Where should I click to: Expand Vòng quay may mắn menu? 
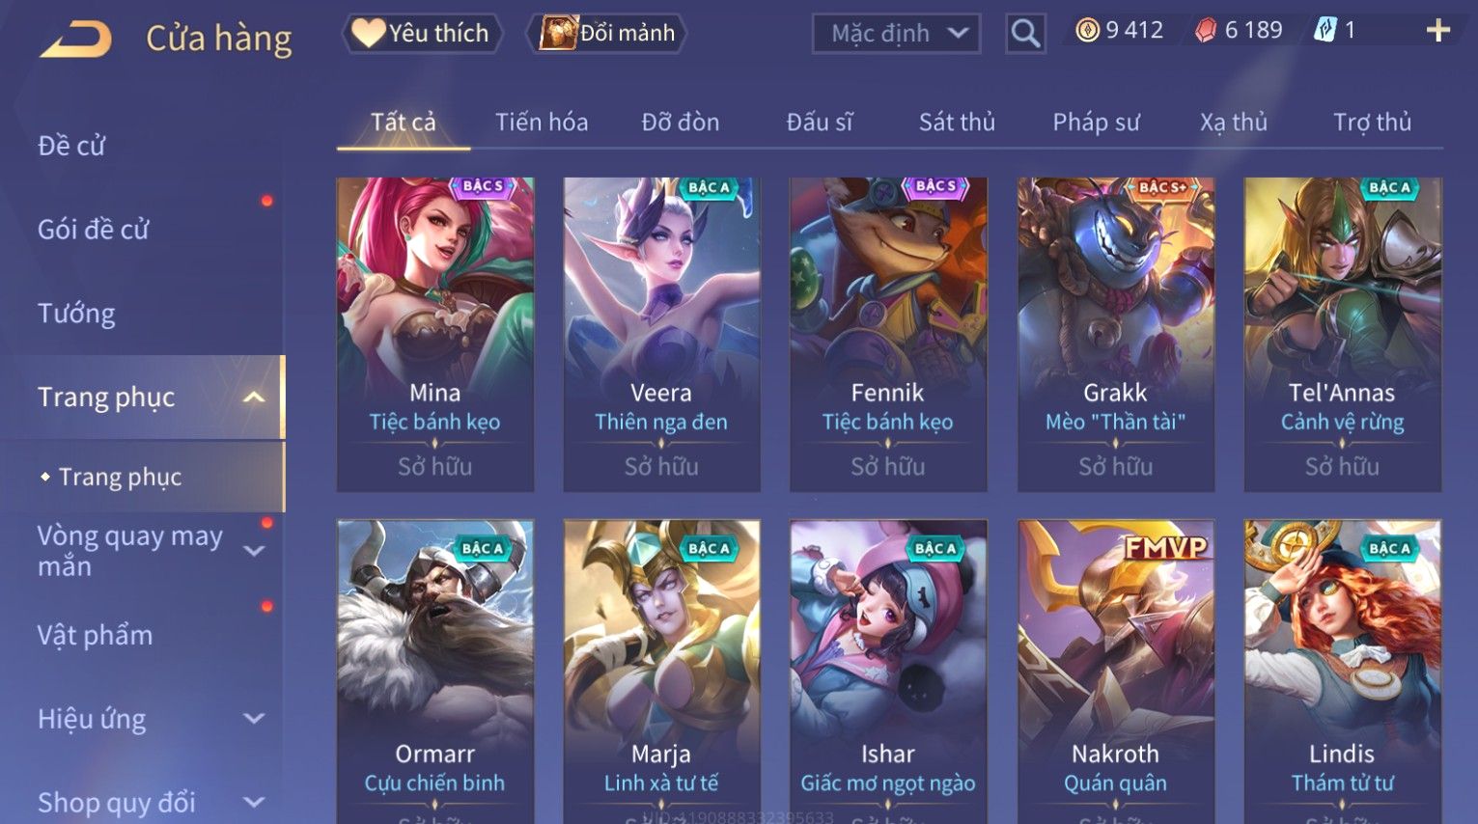pyautogui.click(x=254, y=551)
